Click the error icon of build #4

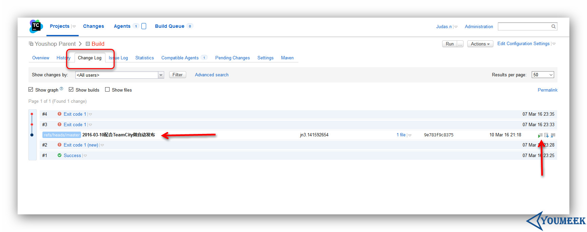tap(59, 114)
